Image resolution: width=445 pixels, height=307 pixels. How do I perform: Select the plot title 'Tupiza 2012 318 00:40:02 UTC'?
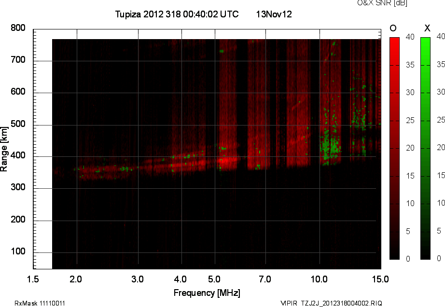[177, 14]
